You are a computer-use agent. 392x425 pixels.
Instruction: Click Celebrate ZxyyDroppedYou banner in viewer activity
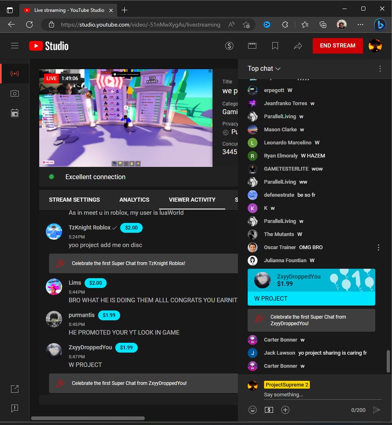point(143,383)
